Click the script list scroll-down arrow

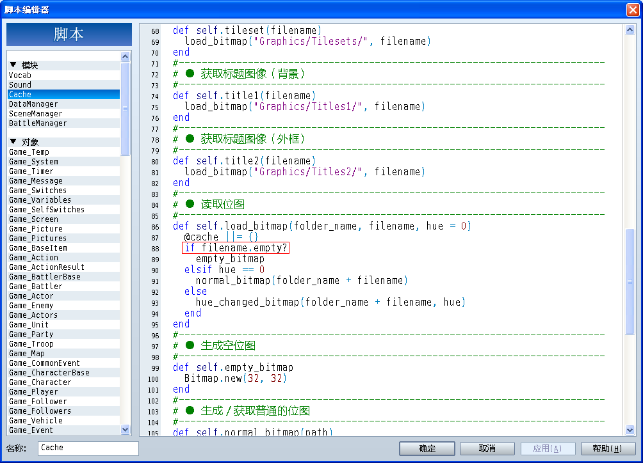[126, 430]
